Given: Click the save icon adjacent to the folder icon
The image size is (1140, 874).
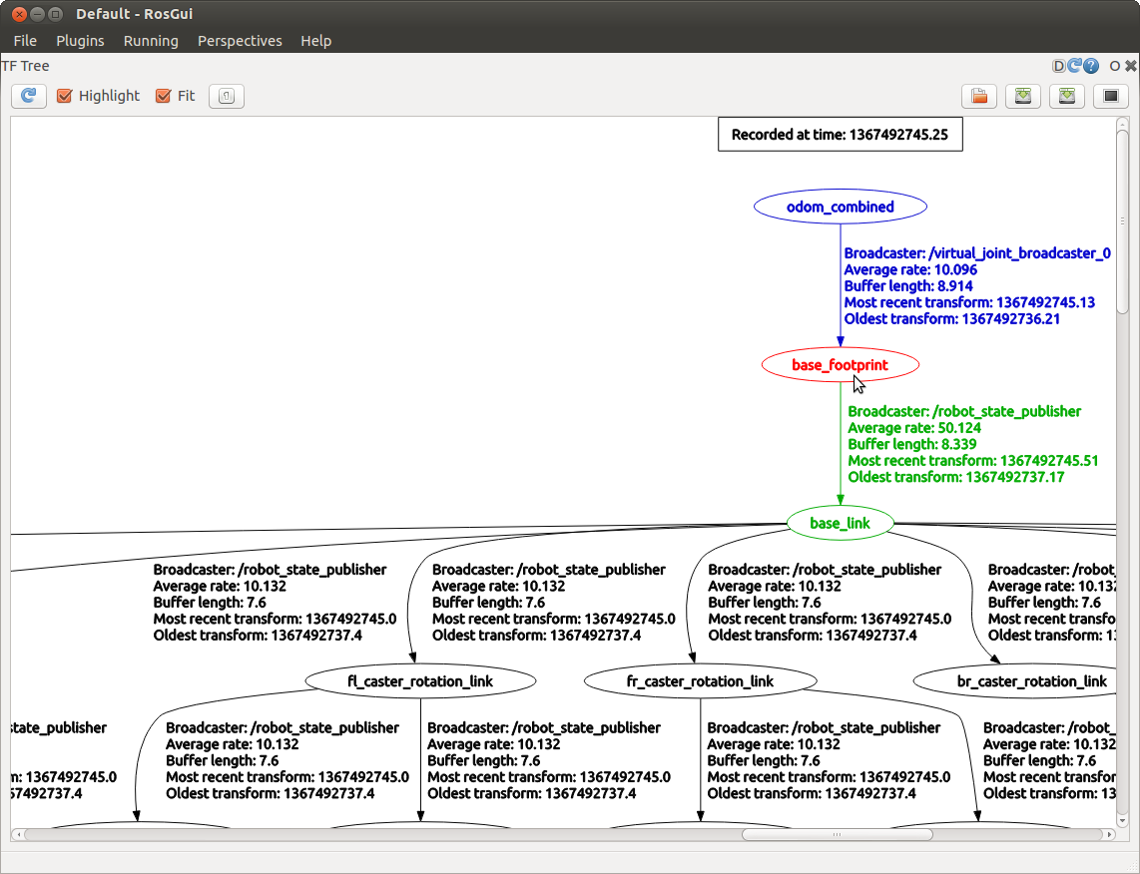Looking at the screenshot, I should 1023,96.
